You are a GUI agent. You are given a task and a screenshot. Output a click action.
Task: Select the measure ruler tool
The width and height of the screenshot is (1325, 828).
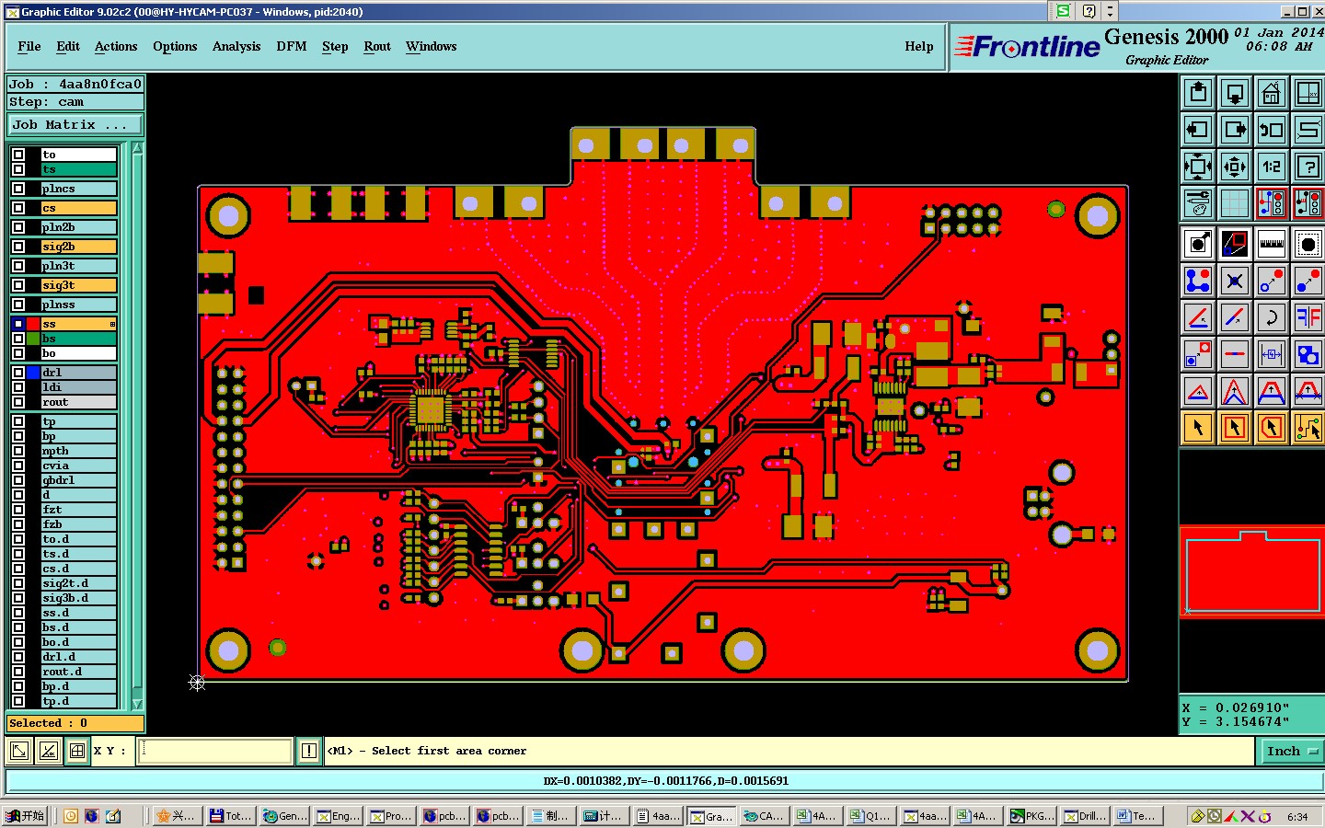1271,244
